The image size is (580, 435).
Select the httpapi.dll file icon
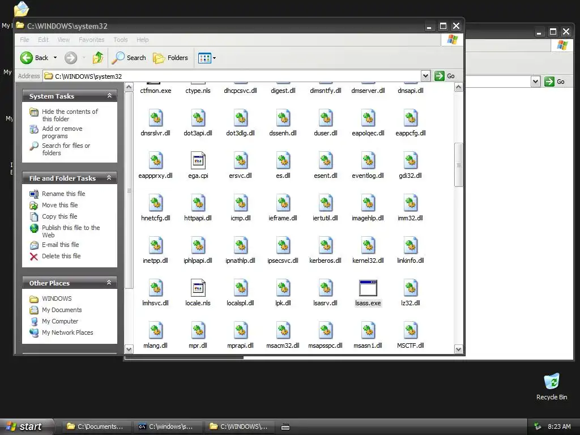tap(198, 203)
